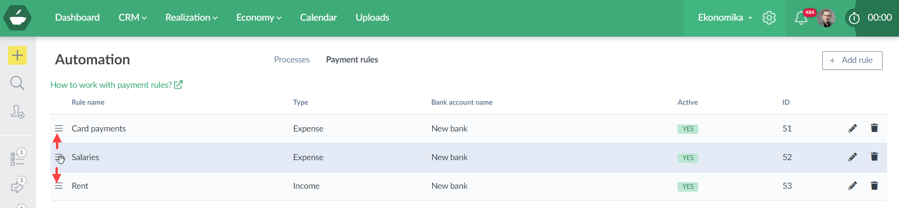Toggle Active YES badge for Salaries
This screenshot has width=899, height=208.
tap(687, 158)
